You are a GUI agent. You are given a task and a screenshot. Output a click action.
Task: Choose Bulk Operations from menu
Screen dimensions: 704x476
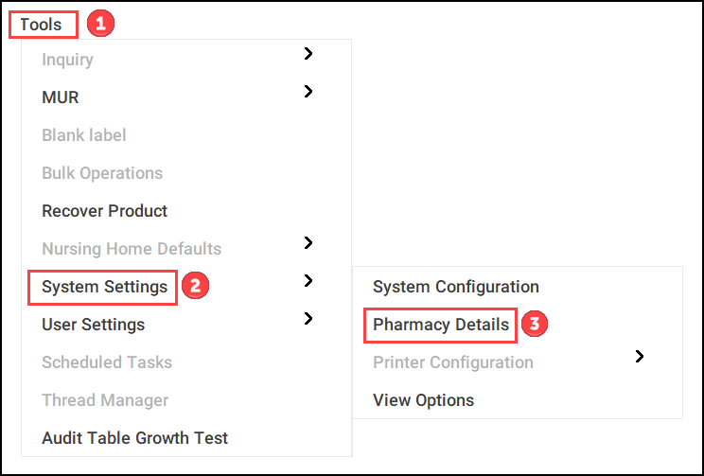102,173
